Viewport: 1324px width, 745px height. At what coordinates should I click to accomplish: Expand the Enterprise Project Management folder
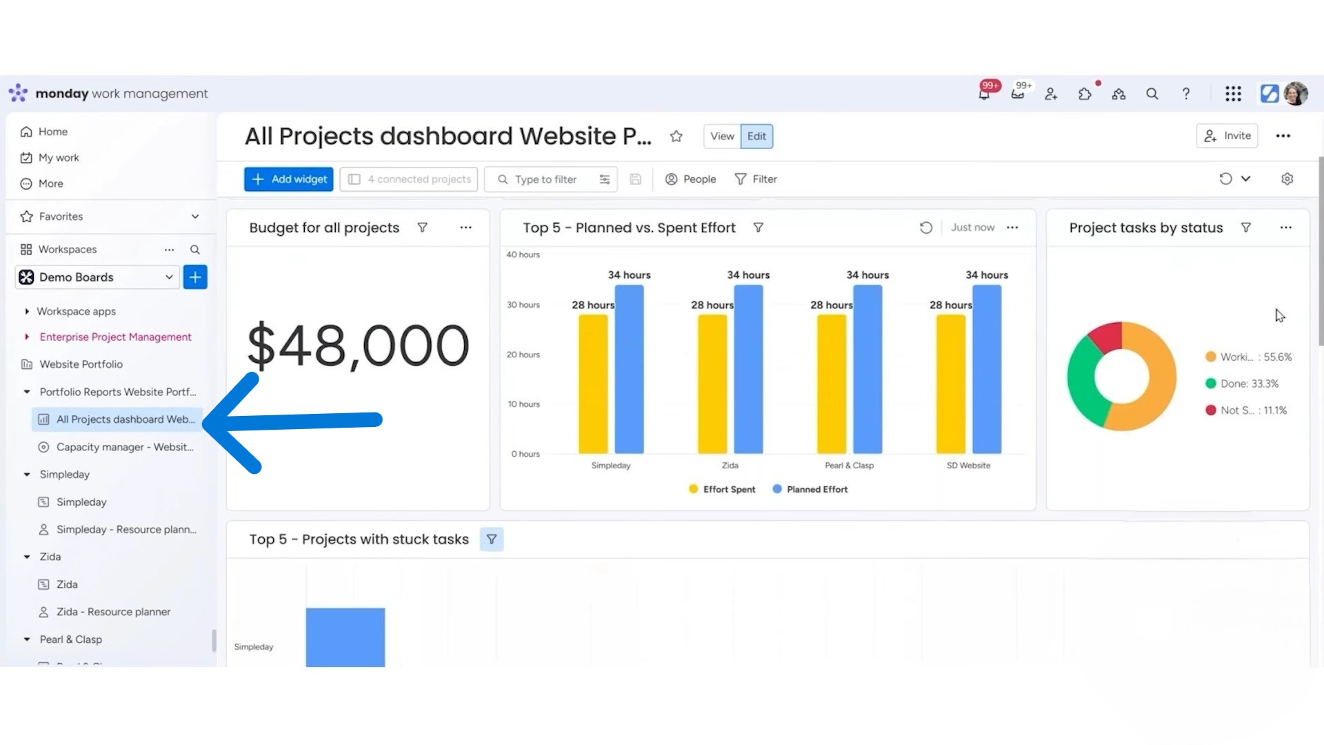tap(27, 337)
